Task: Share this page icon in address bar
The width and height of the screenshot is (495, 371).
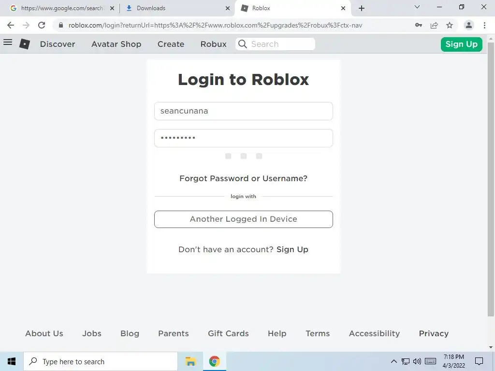Action: tap(434, 25)
